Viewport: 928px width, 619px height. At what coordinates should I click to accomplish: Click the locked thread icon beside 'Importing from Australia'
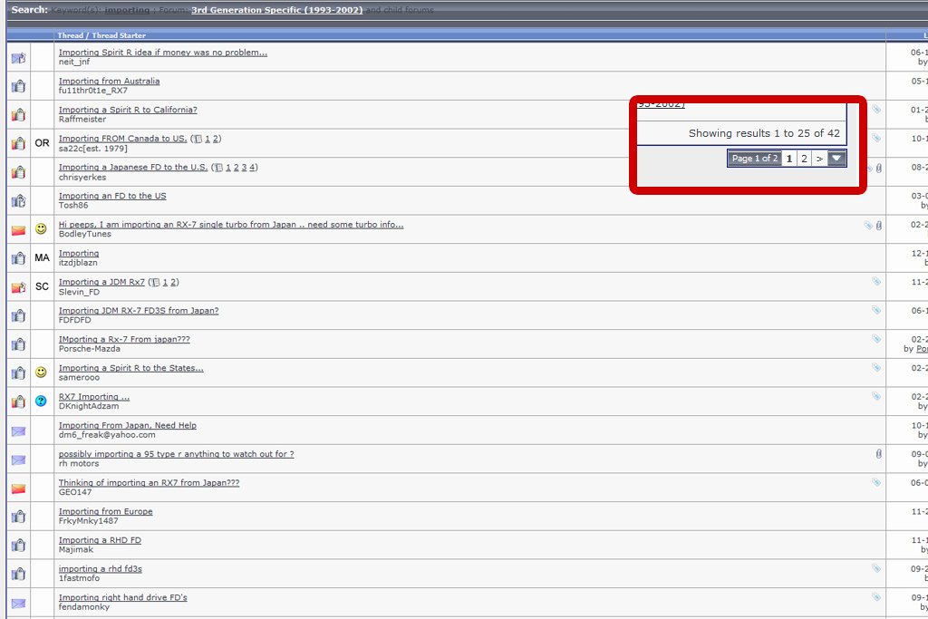click(18, 86)
